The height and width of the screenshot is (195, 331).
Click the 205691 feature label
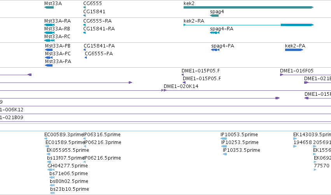click(x=322, y=142)
